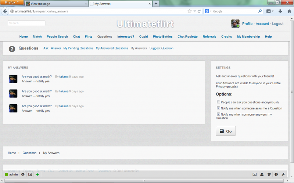Open the Help menu item
Viewport: 294px width, 183px height.
268,37
